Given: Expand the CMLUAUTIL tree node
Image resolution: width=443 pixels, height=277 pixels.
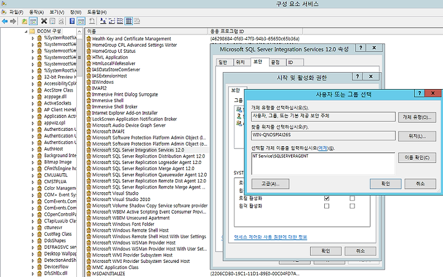Looking at the screenshot, I should click(x=33, y=175).
